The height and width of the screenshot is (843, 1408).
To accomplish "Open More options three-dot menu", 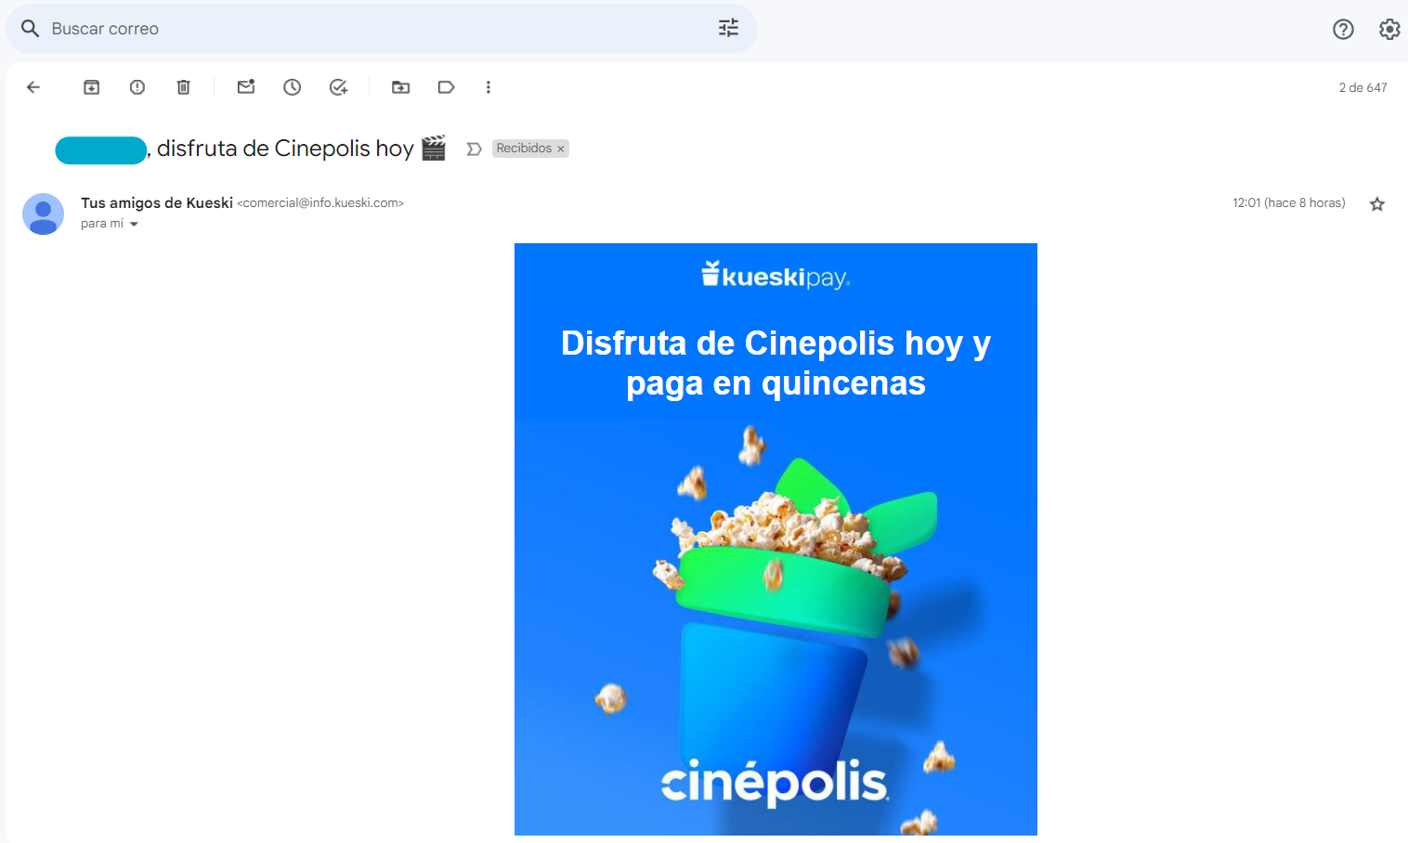I will pyautogui.click(x=489, y=87).
